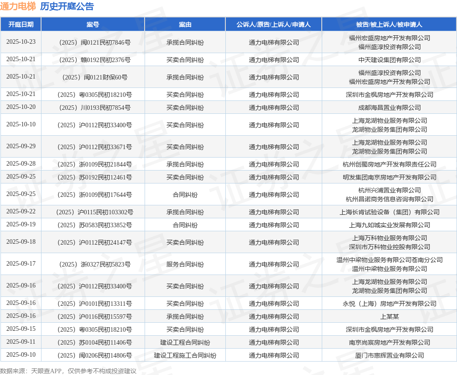Viewport: 457px width, 375px height.
Task: Click the 服务合同纠纷 cause cell
Action: coord(185,264)
